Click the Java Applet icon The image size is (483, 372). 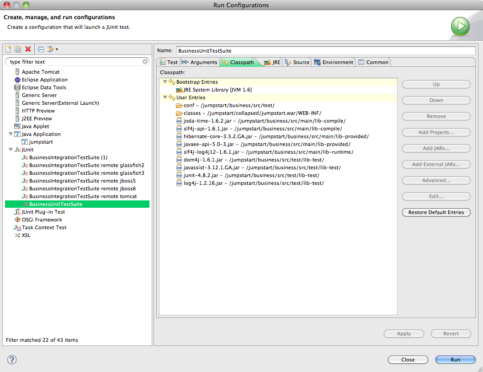tap(17, 126)
